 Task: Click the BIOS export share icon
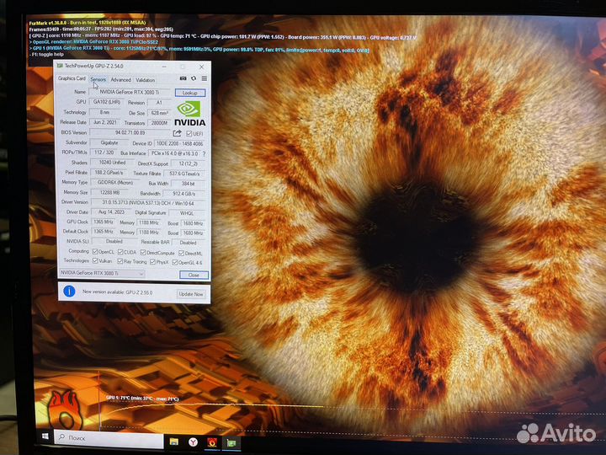tap(177, 133)
